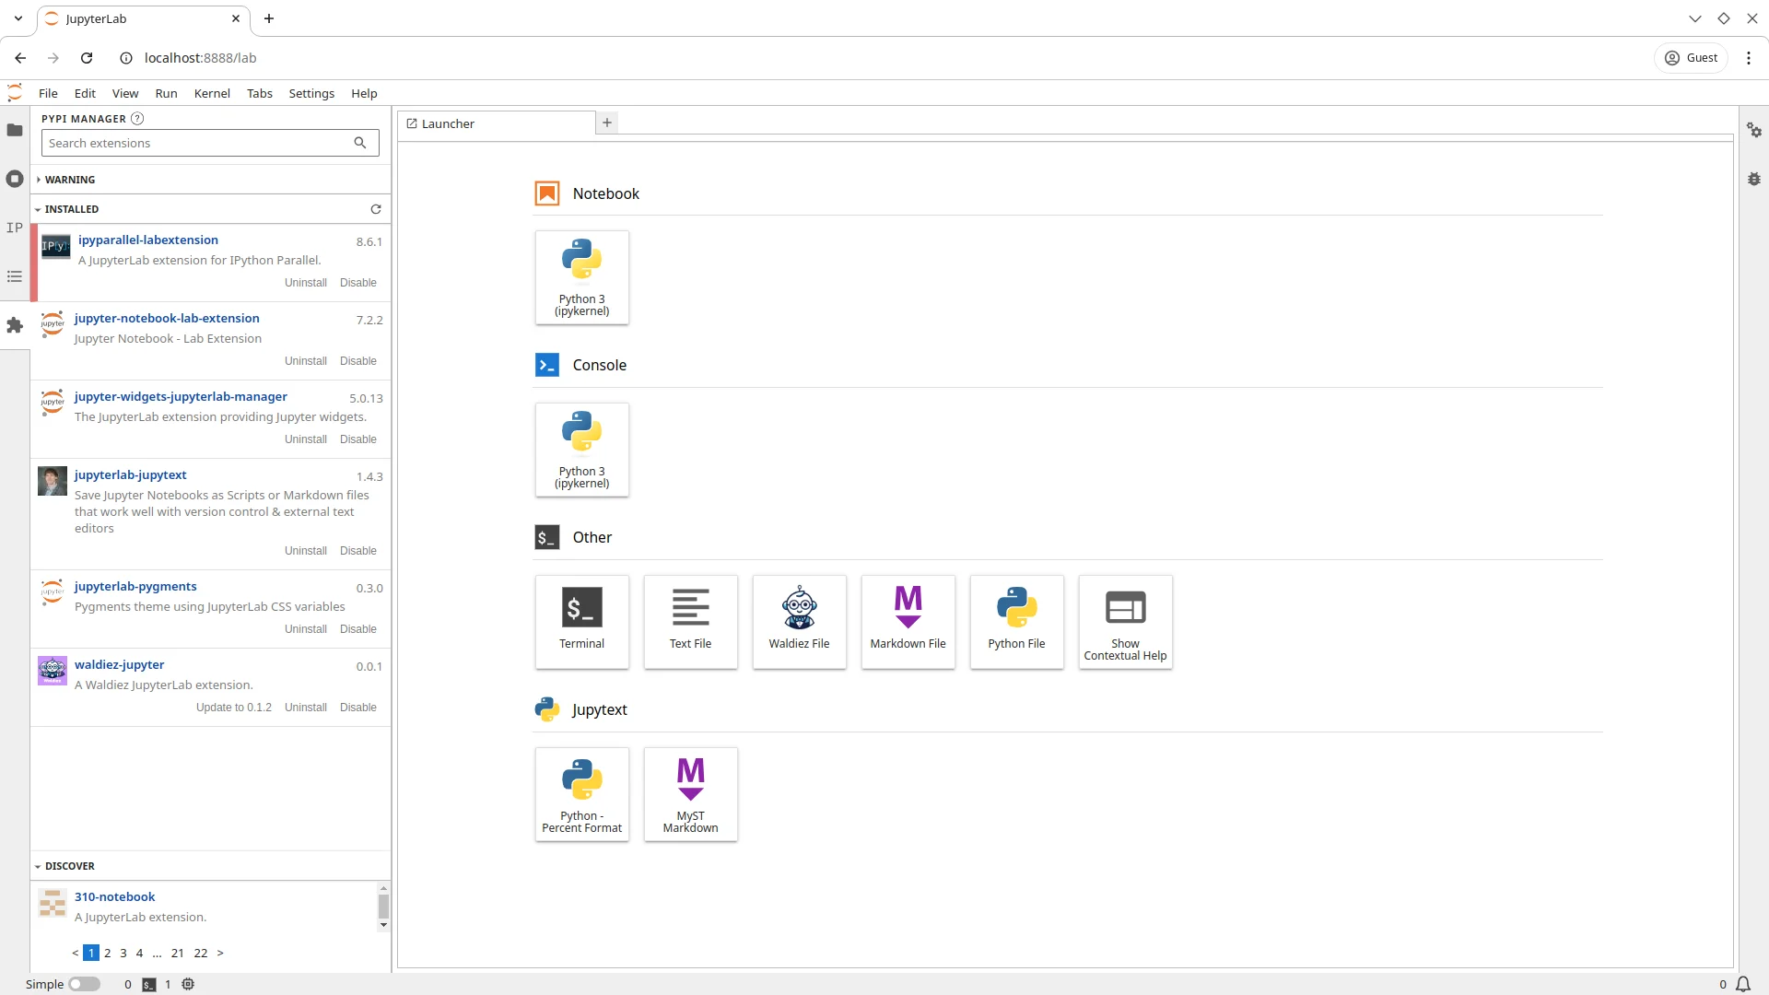Toggle Simple interface mode switch
This screenshot has height=995, width=1769.
pos(84,984)
